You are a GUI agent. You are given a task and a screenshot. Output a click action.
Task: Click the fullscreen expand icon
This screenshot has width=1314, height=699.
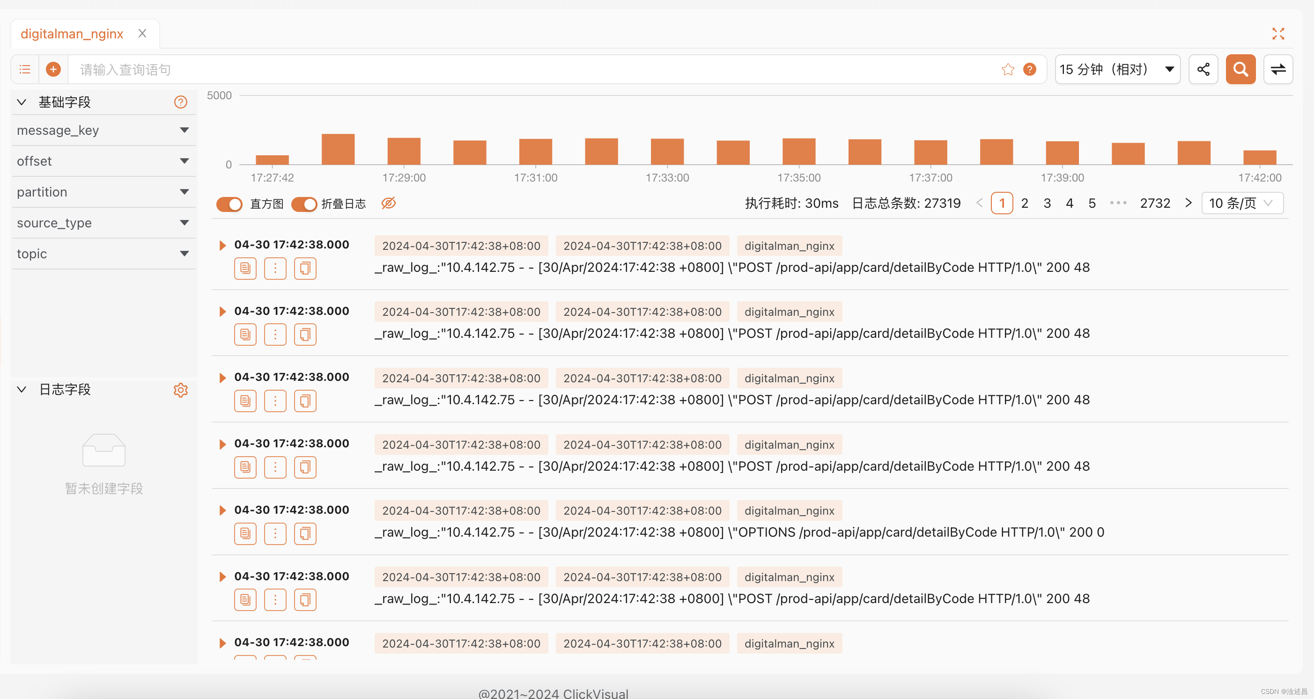coord(1278,34)
